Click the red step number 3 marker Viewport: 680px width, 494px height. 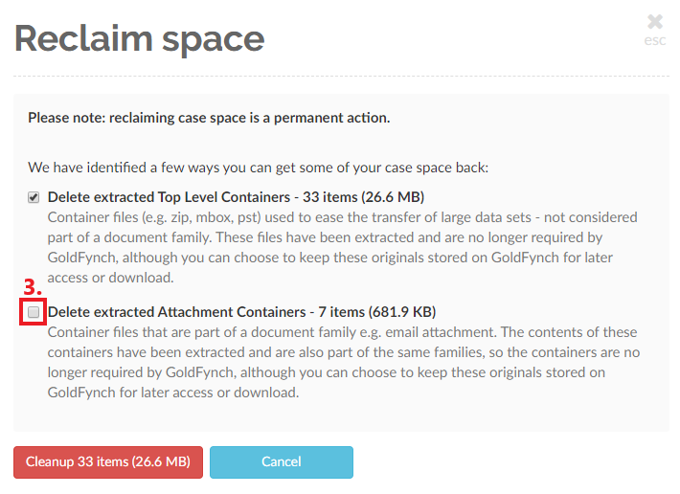pos(33,288)
